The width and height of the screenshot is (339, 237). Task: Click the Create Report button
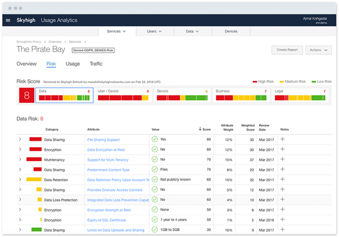(287, 50)
